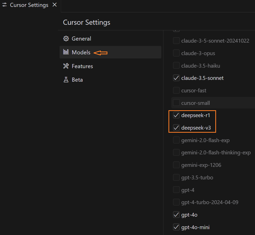This screenshot has height=235, width=255.
Task: Click the claude-3-opus model name
Action: 198,53
